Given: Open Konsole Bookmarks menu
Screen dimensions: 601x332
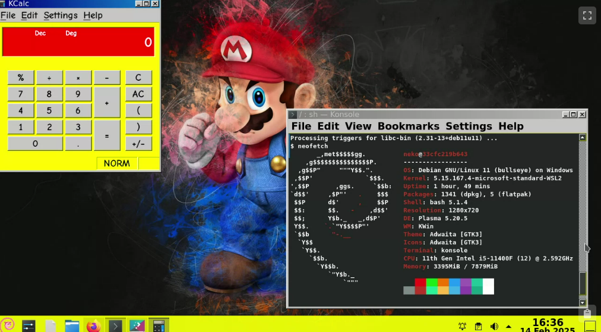Looking at the screenshot, I should pos(408,126).
